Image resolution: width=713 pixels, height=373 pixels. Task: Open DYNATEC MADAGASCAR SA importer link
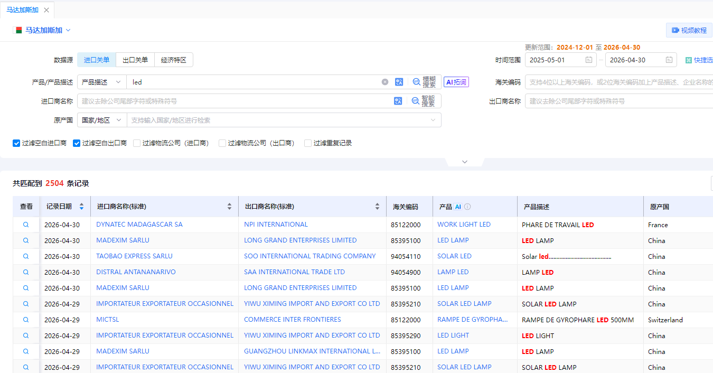tap(139, 225)
